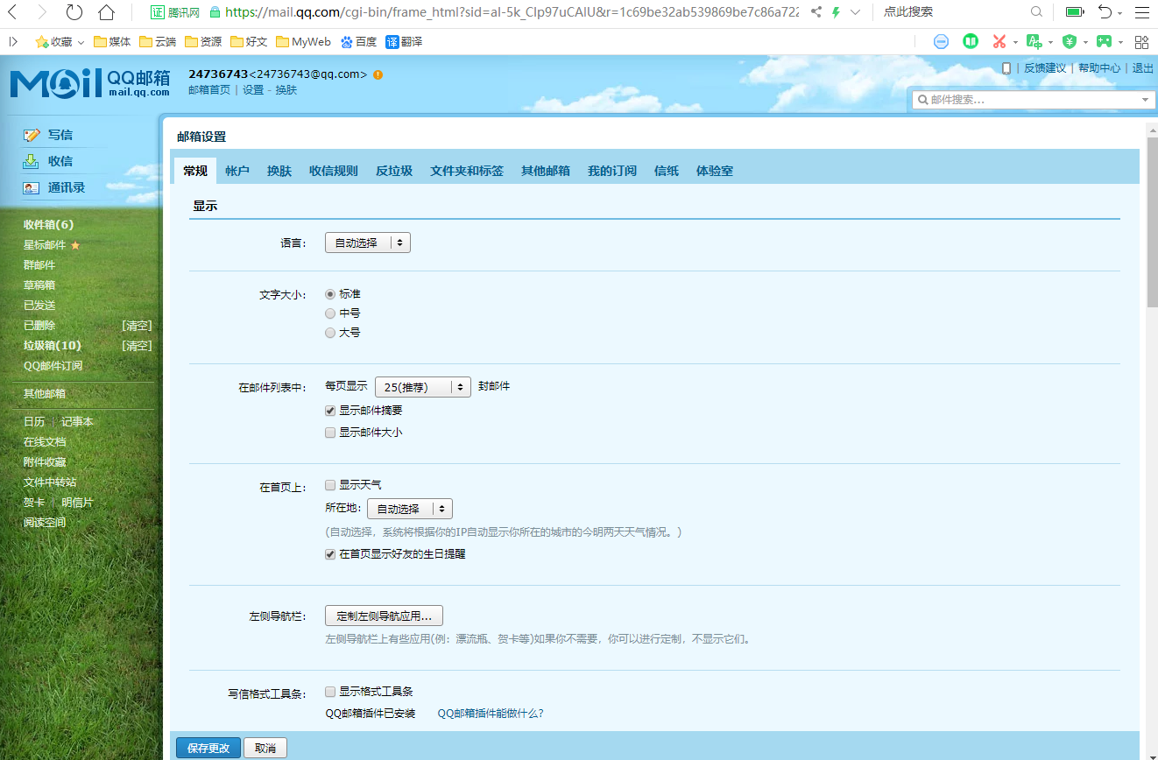
Task: Open the 语言 language dropdown
Action: [x=367, y=243]
